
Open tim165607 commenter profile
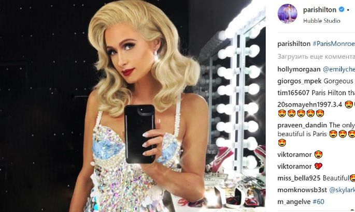click(294, 93)
